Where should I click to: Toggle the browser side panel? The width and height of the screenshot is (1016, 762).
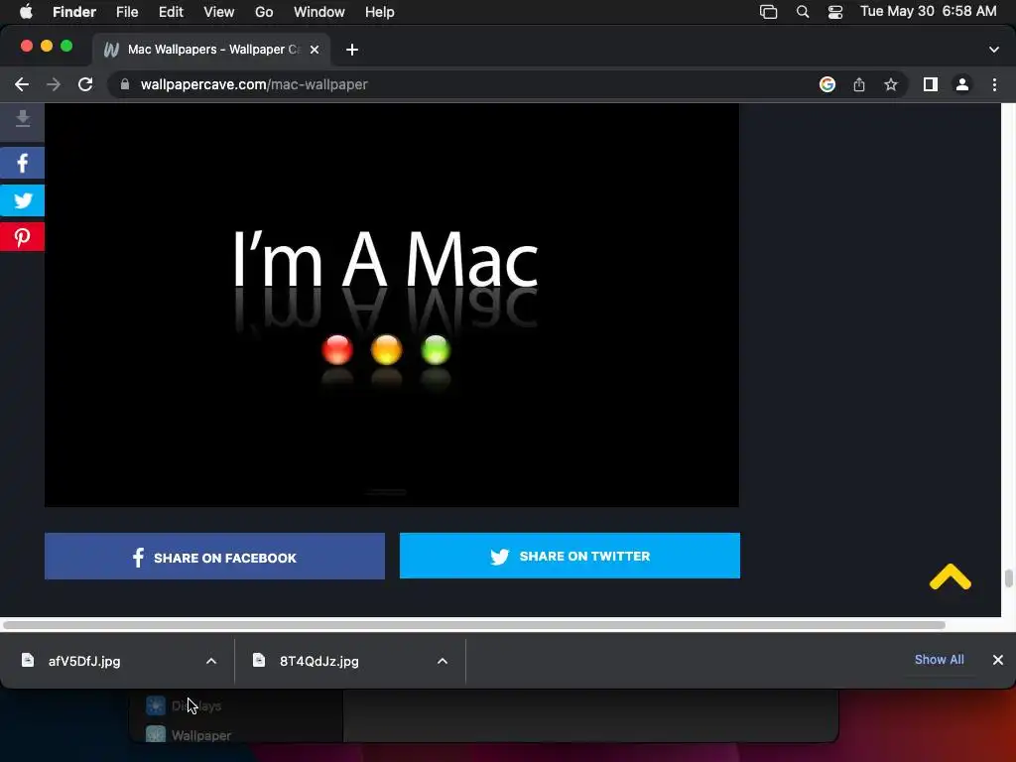(x=931, y=85)
